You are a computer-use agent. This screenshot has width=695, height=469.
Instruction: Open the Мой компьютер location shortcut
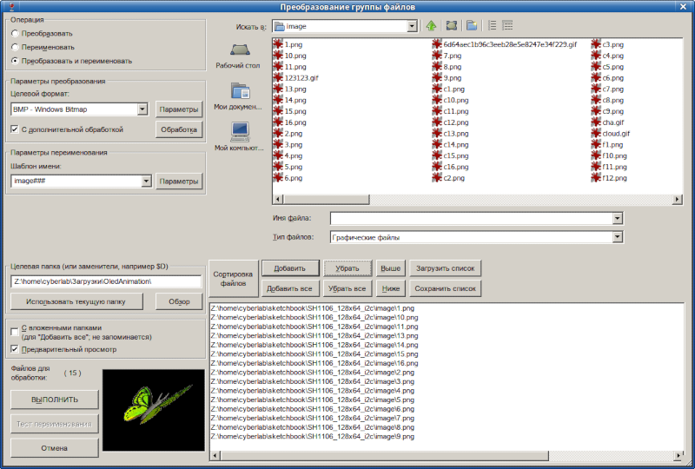[x=239, y=137]
